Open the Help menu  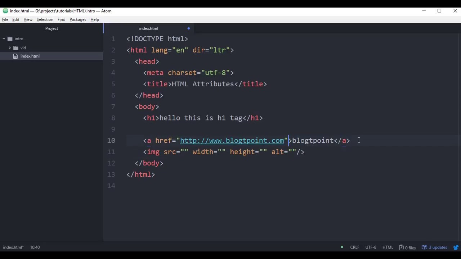point(95,19)
